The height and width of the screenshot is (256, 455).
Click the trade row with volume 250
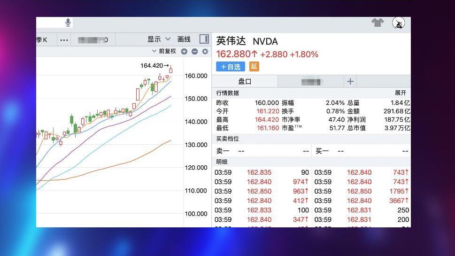[x=362, y=210]
